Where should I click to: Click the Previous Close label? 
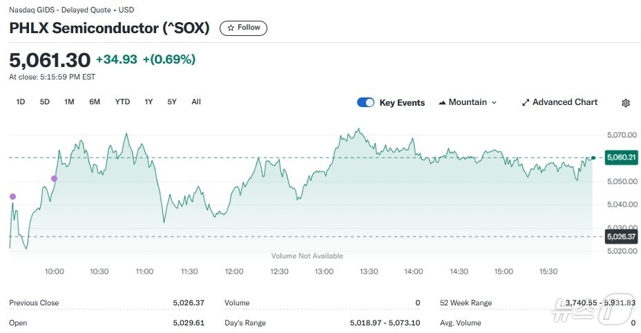point(34,303)
